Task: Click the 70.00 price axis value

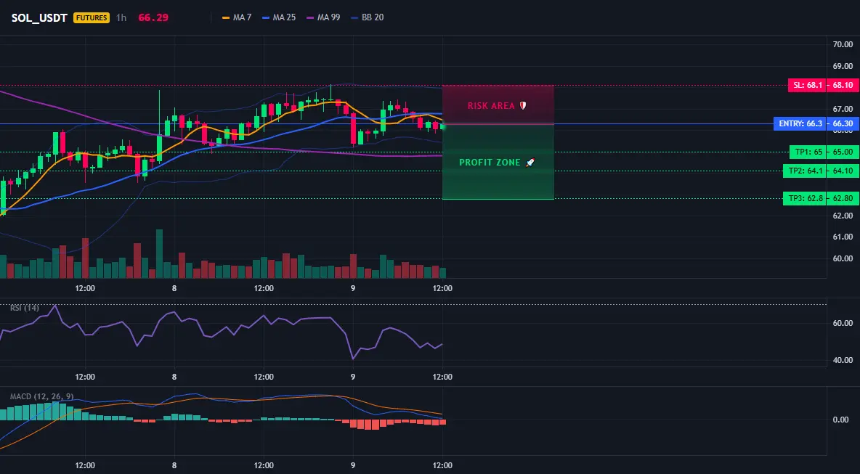Action: pos(843,45)
